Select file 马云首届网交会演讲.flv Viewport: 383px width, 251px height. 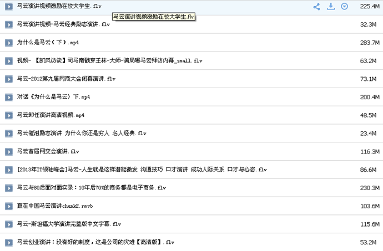tap(48, 151)
